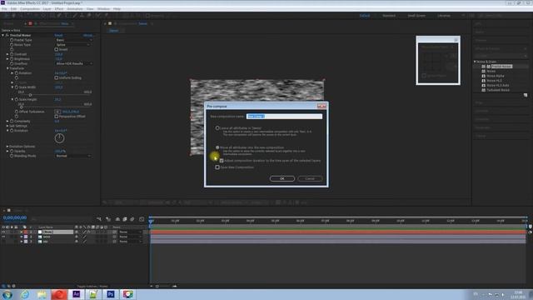Toggle Opacity stopwatch icon
The image size is (533, 300).
[12, 152]
